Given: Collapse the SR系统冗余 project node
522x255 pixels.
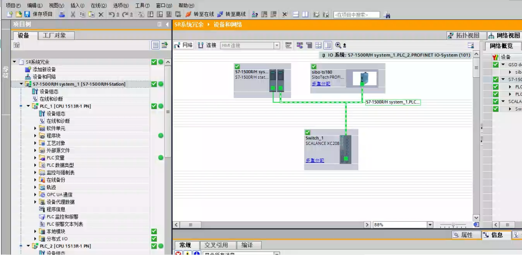Looking at the screenshot, I should 14,62.
